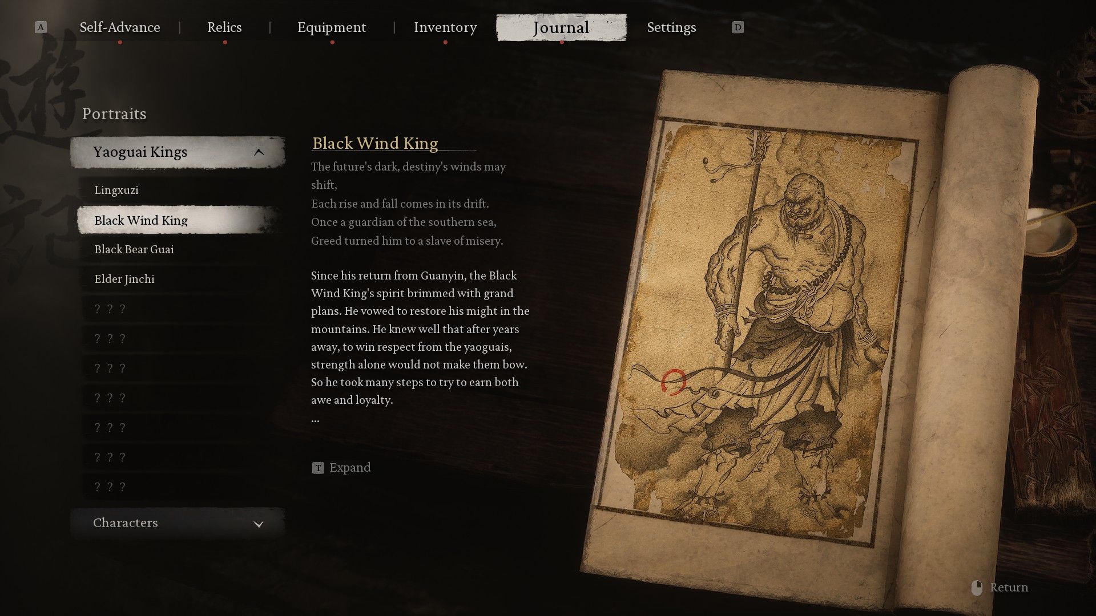Scroll down the portraits sidebar list
Screen dimensions: 1096x616
click(x=259, y=522)
